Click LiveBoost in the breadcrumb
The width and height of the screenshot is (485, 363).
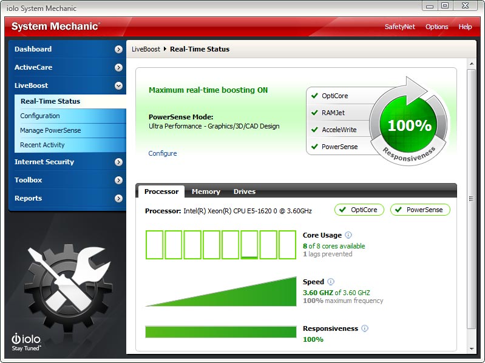pyautogui.click(x=146, y=49)
